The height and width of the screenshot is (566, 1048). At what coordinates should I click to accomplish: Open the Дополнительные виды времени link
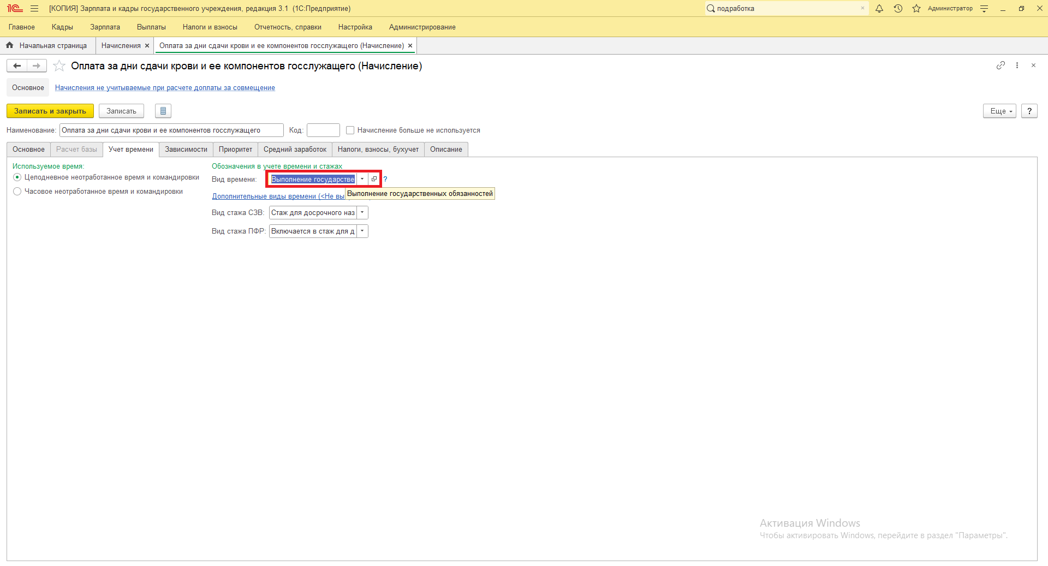pos(278,196)
